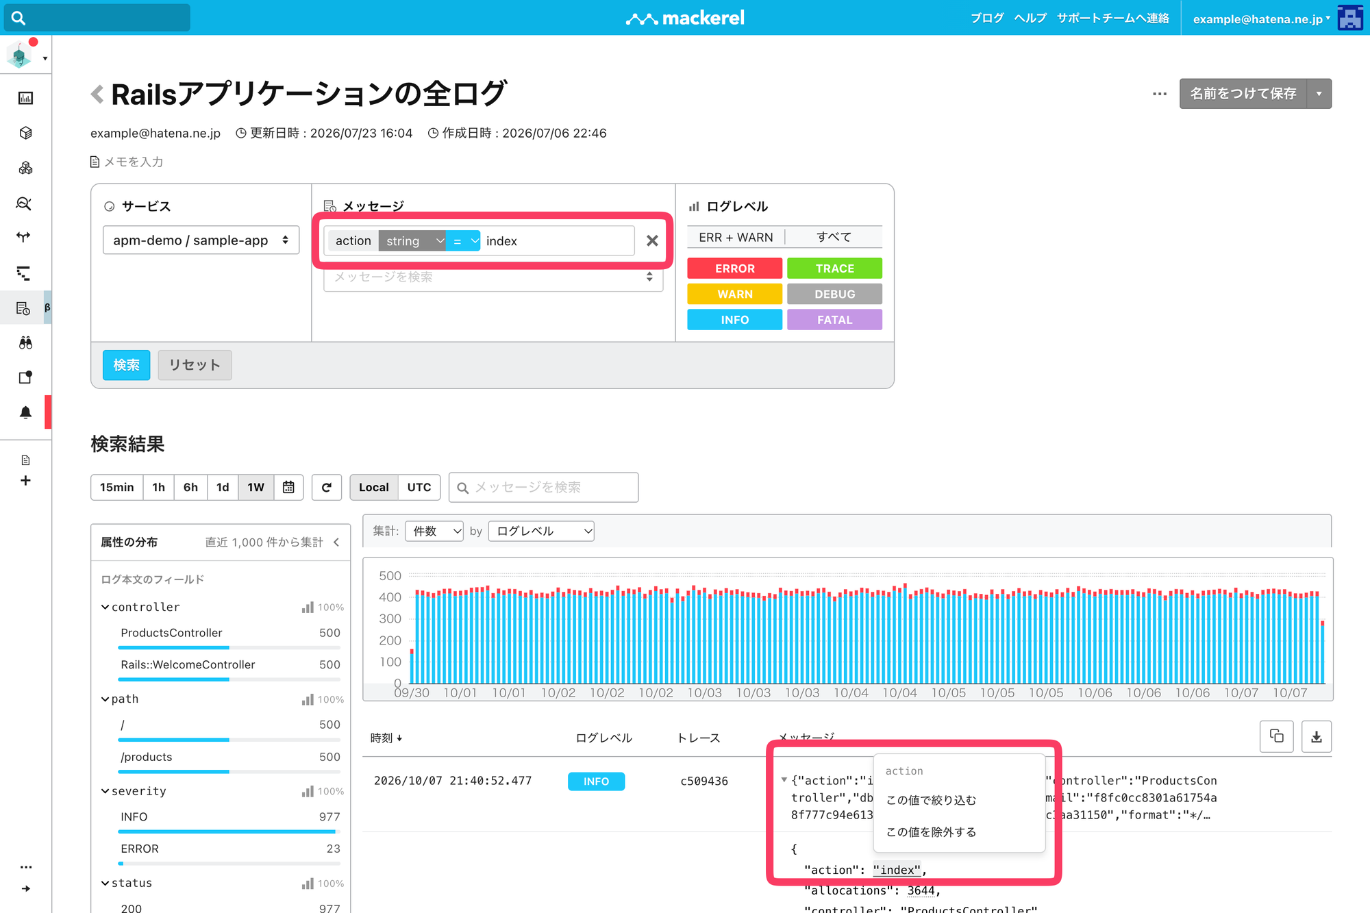1370x913 pixels.
Task: Open the string type dropdown in filter
Action: [x=412, y=240]
